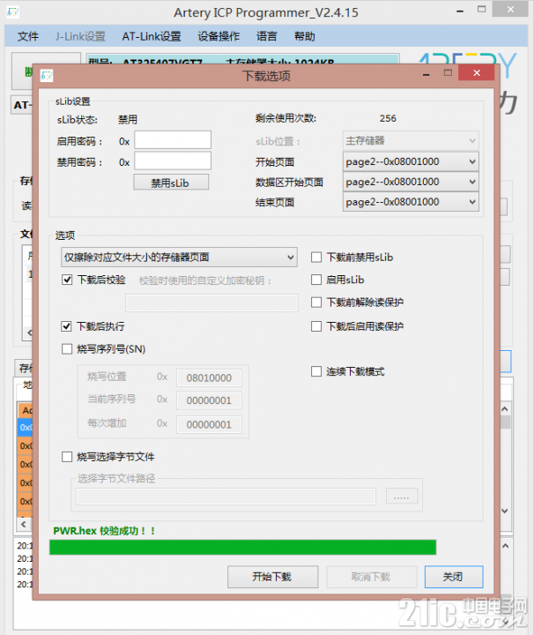Click the green download progress bar
This screenshot has height=635, width=534.
coord(242,548)
